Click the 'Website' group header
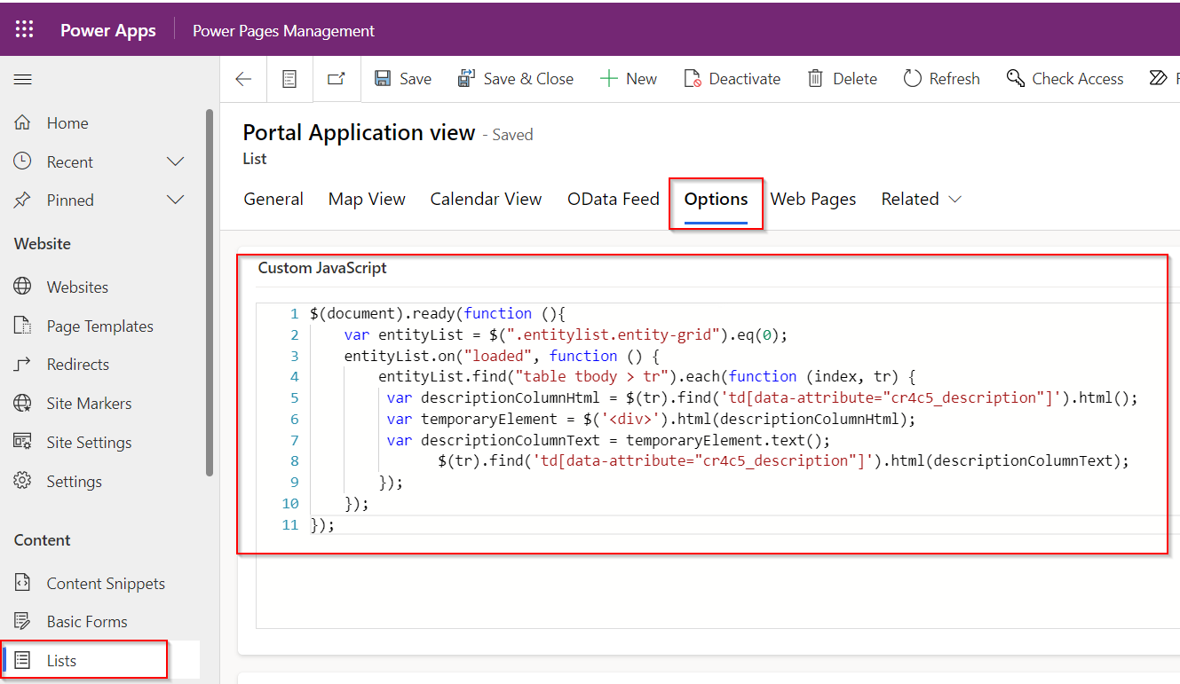The width and height of the screenshot is (1180, 684). pyautogui.click(x=43, y=244)
